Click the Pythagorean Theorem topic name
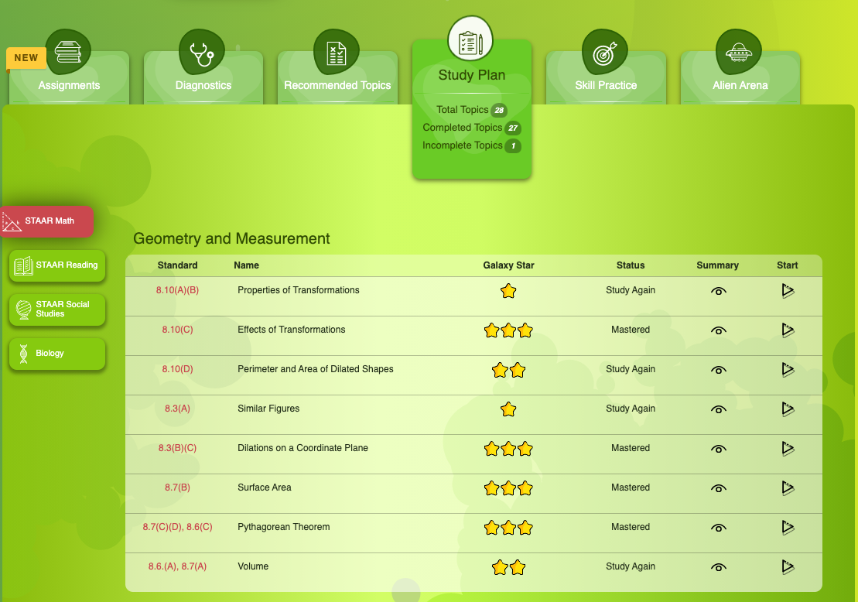This screenshot has width=858, height=602. click(283, 526)
